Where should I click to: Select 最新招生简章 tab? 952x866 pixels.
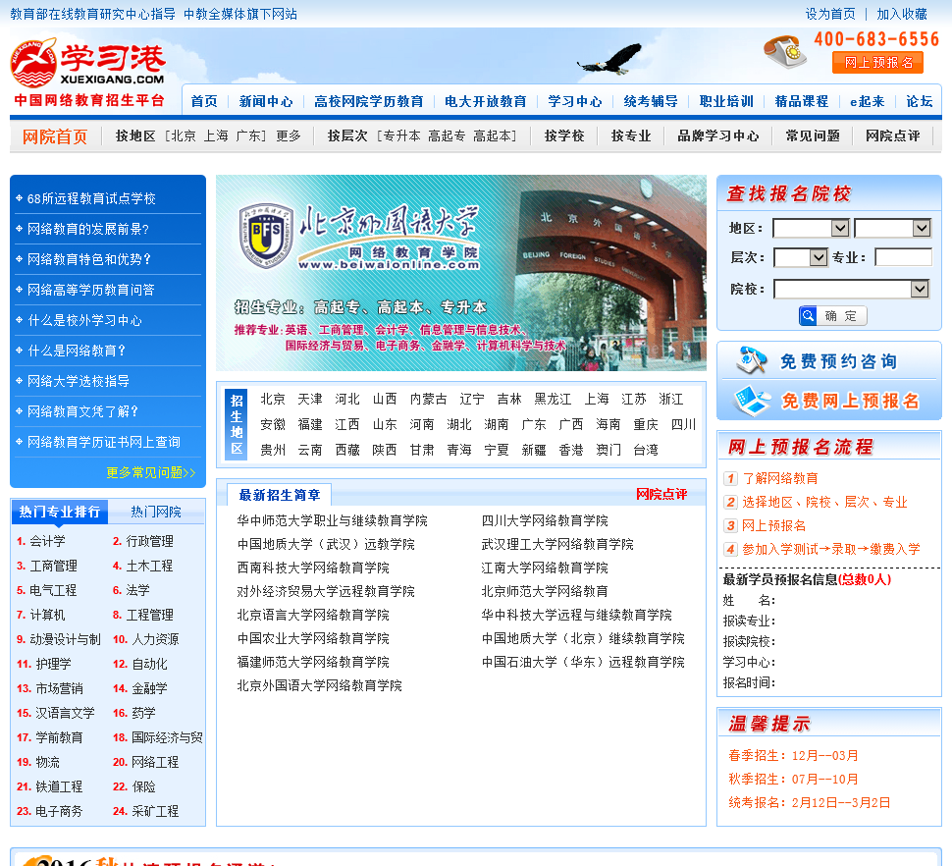[x=280, y=495]
